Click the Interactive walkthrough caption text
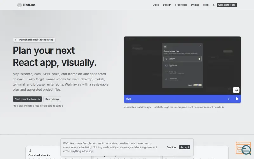The width and height of the screenshot is (254, 159). (x=173, y=107)
